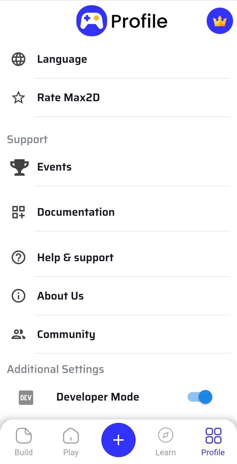This screenshot has width=237, height=464.
Task: Tap the question mark help icon
Action: (x=19, y=257)
